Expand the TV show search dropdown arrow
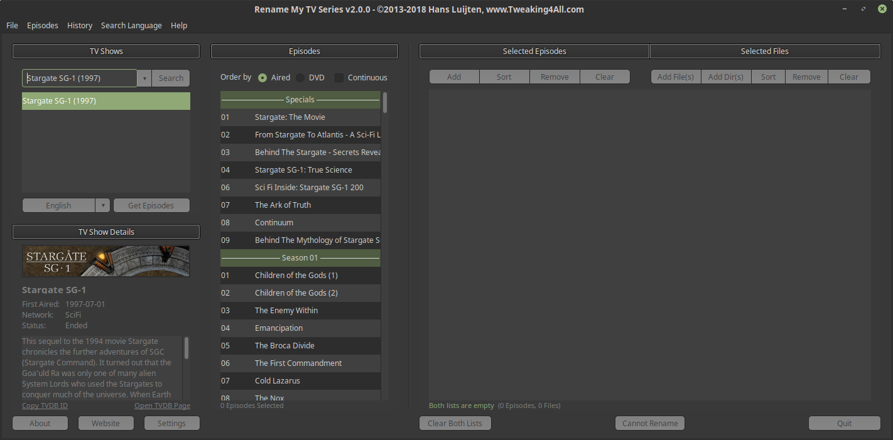 [144, 78]
